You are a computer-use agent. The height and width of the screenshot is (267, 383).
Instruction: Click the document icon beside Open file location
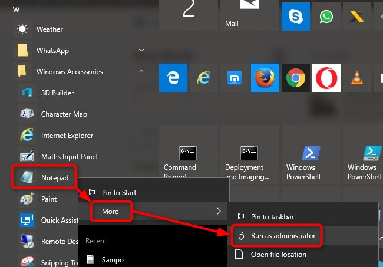click(x=239, y=254)
